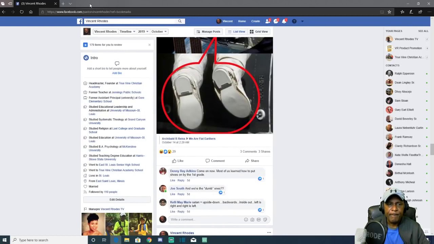Switch to List View
The width and height of the screenshot is (434, 244).
click(236, 32)
